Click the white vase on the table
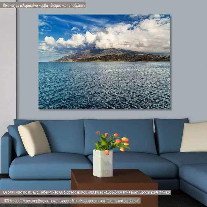The width and height of the screenshot is (207, 207). (103, 163)
